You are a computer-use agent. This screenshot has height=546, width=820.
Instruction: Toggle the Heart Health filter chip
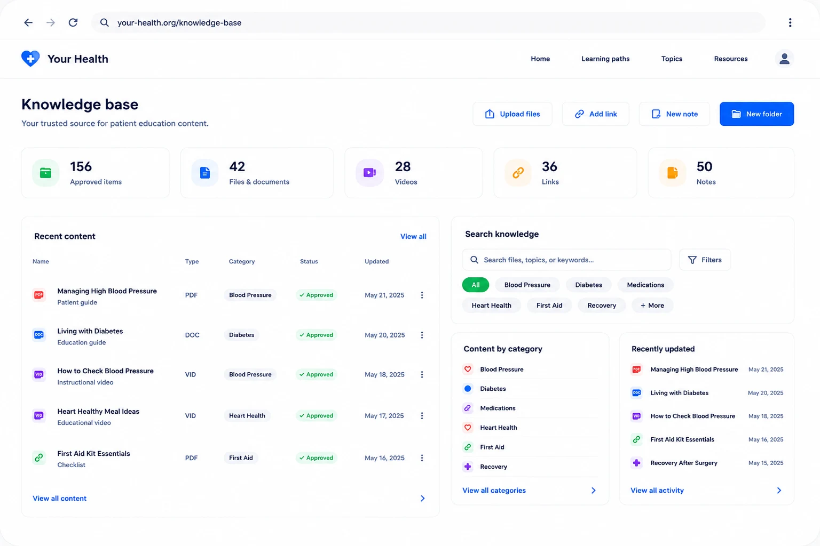[x=491, y=306]
